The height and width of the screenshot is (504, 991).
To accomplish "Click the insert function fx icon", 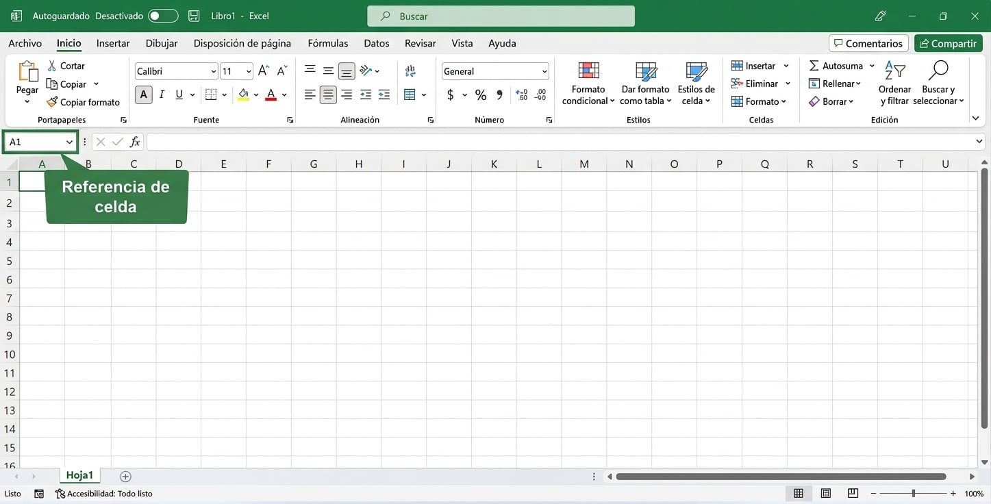I will click(x=135, y=142).
